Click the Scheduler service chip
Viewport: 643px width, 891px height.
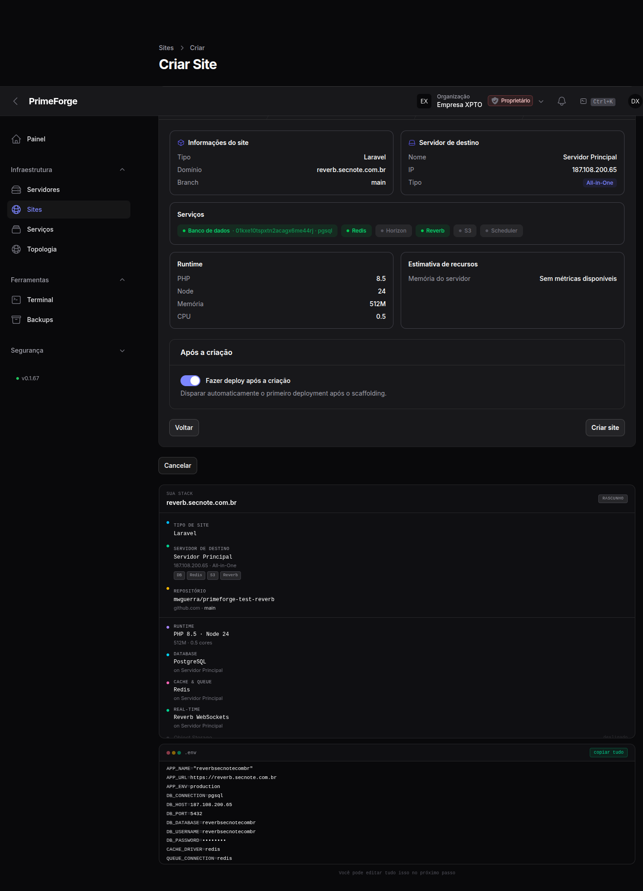[x=501, y=231]
